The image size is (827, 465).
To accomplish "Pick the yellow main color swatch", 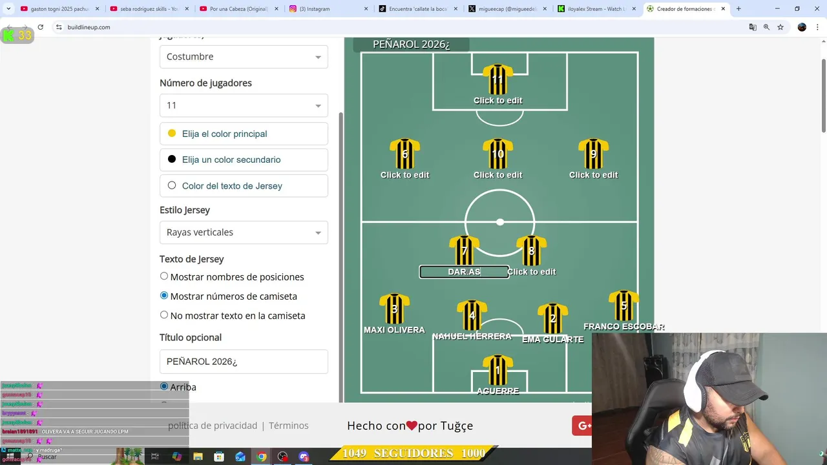I will 172,133.
